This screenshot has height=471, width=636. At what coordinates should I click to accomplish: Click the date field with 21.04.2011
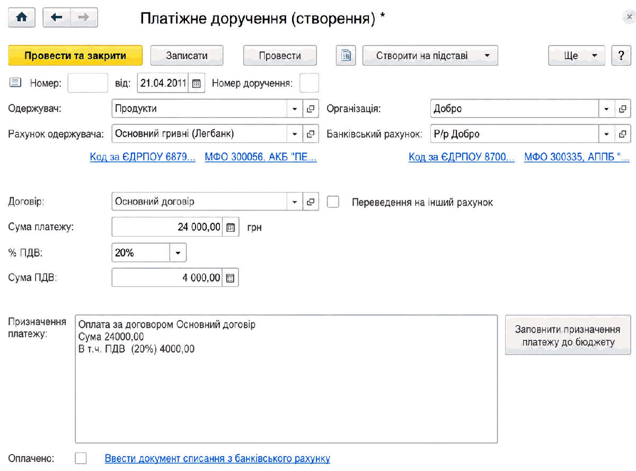163,83
